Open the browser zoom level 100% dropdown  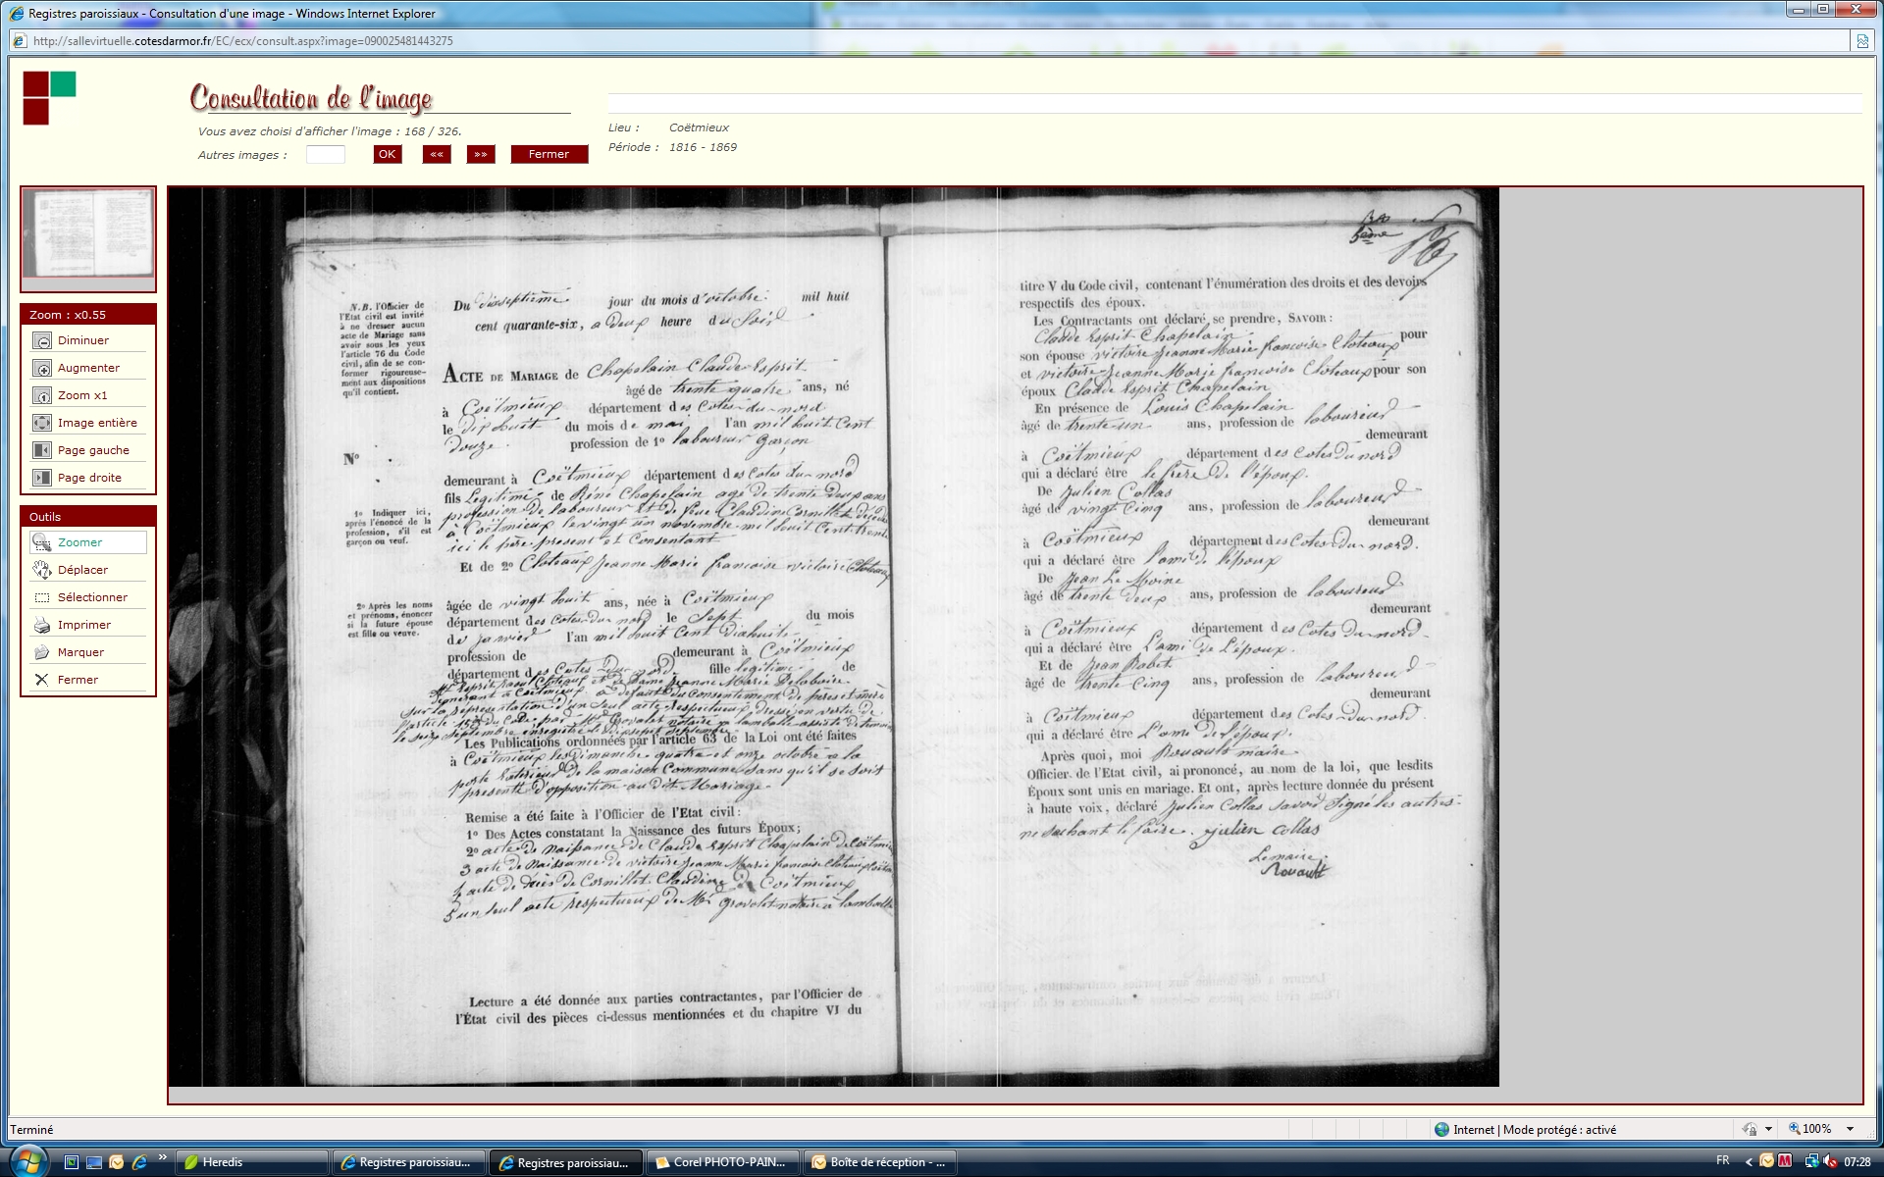[1851, 1129]
